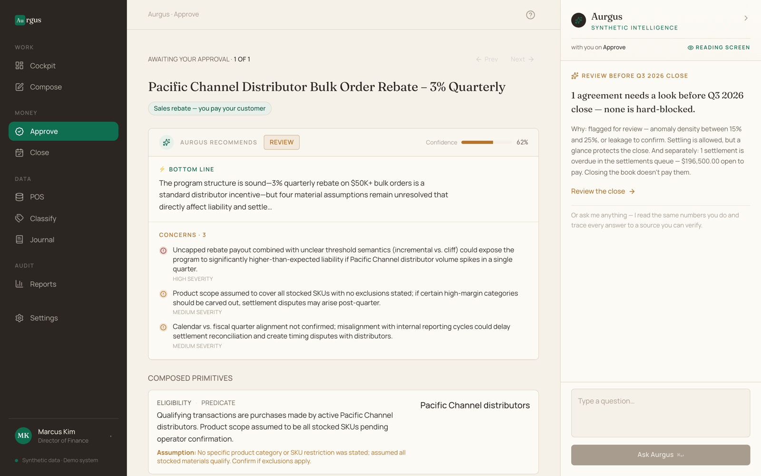Click the Ask Aurgus button

click(x=661, y=455)
